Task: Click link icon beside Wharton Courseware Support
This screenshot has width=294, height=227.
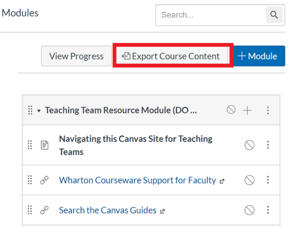Action: (44, 180)
